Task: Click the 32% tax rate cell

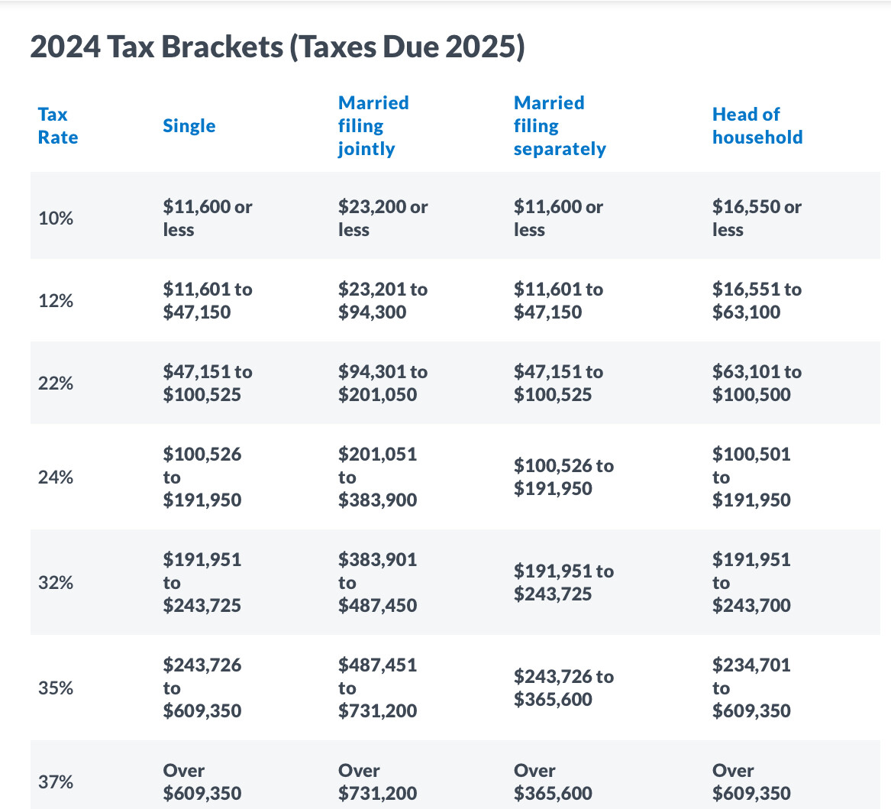Action: tap(56, 583)
